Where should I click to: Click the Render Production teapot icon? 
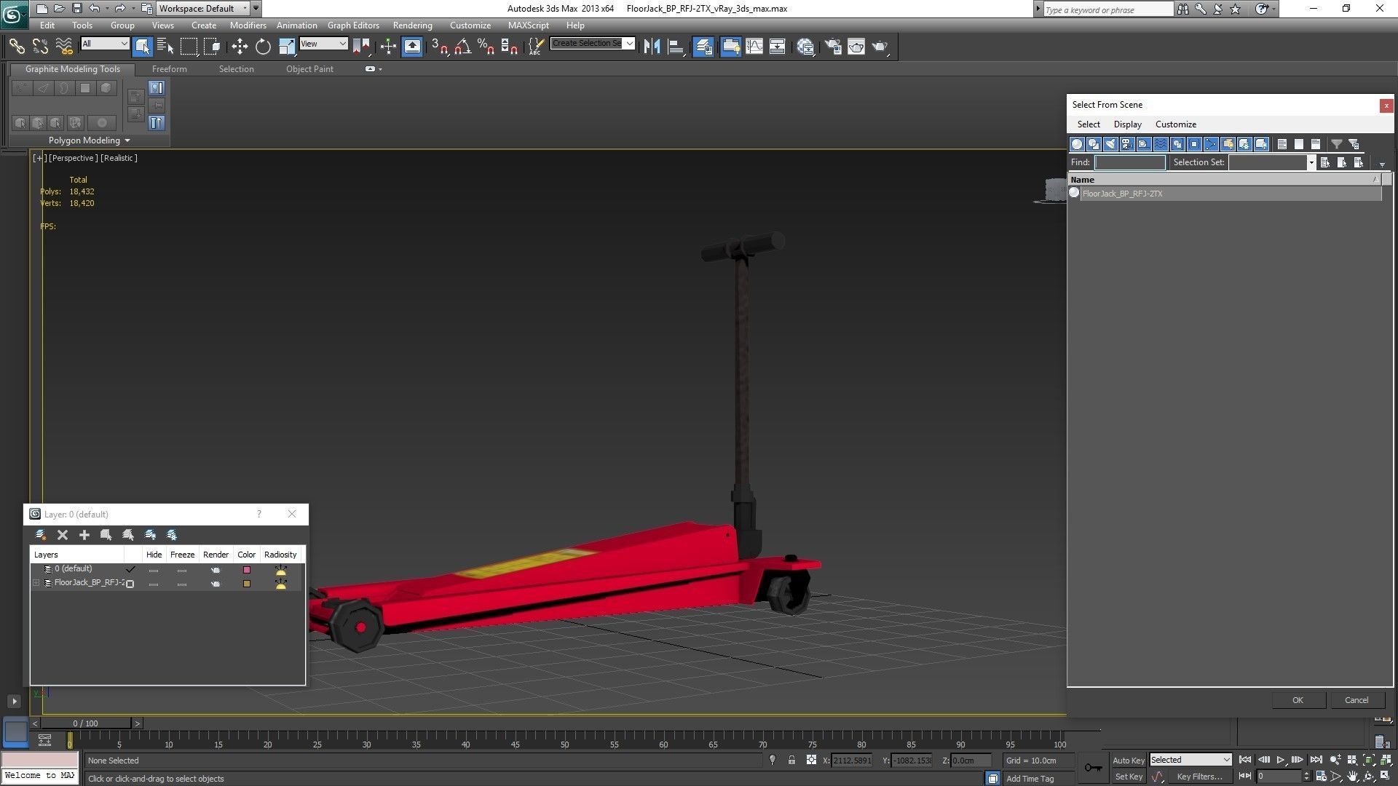tap(880, 47)
